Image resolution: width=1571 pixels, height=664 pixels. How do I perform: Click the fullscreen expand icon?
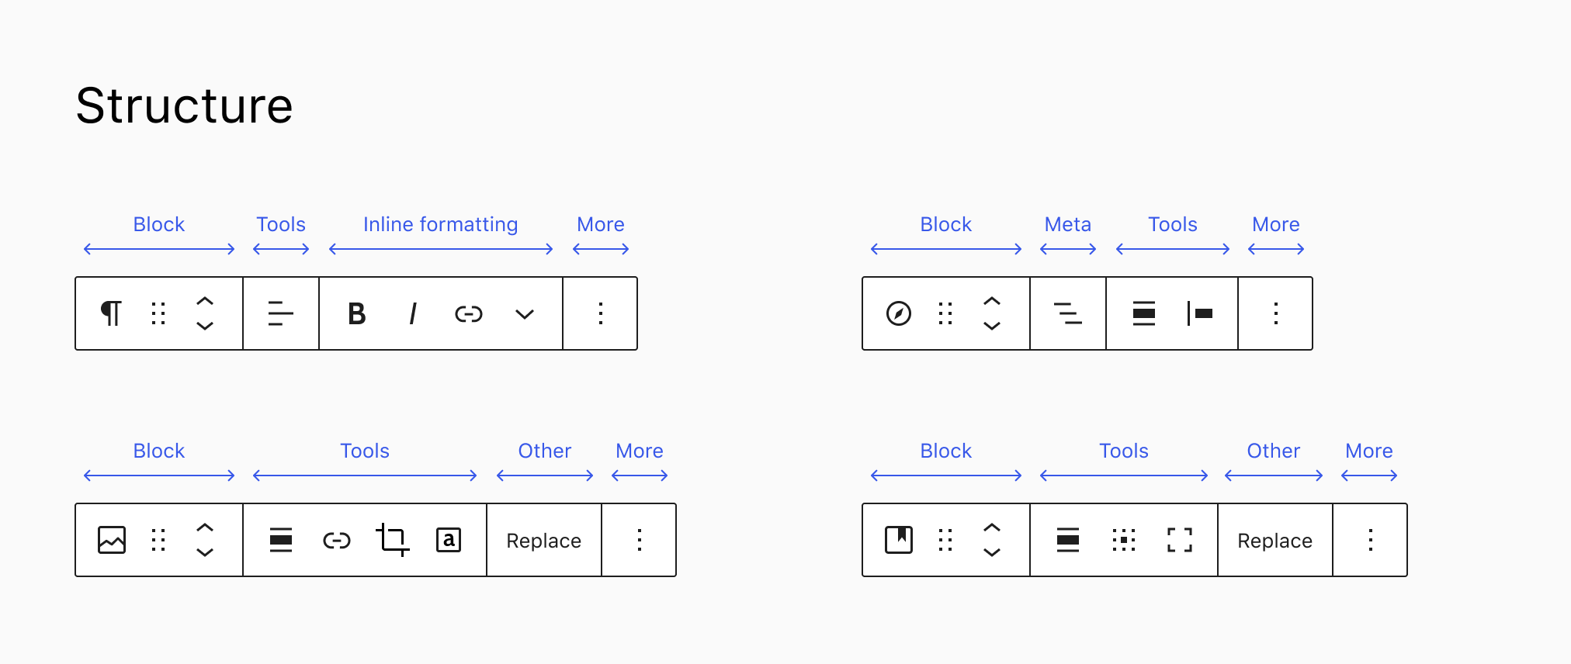coord(1179,540)
